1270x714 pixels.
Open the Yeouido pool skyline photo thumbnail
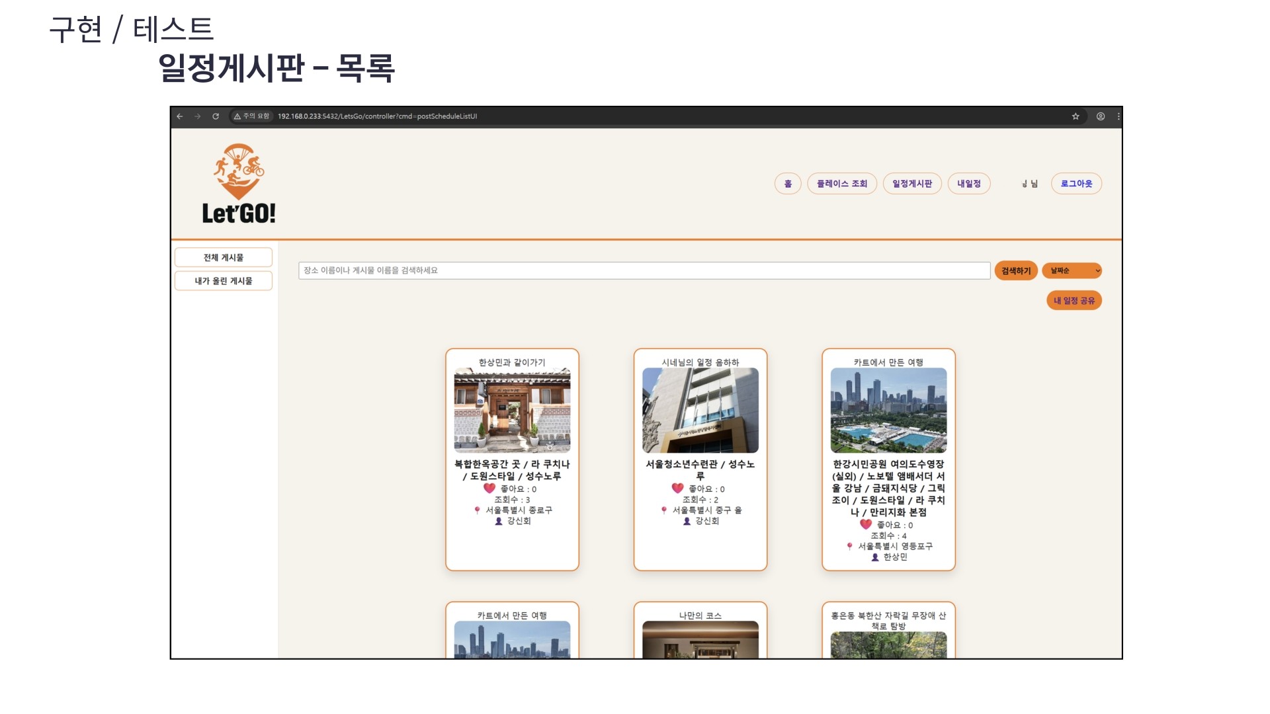tap(888, 411)
